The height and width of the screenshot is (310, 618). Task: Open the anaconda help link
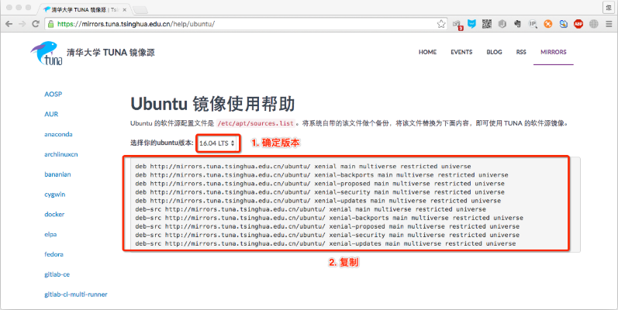point(58,134)
